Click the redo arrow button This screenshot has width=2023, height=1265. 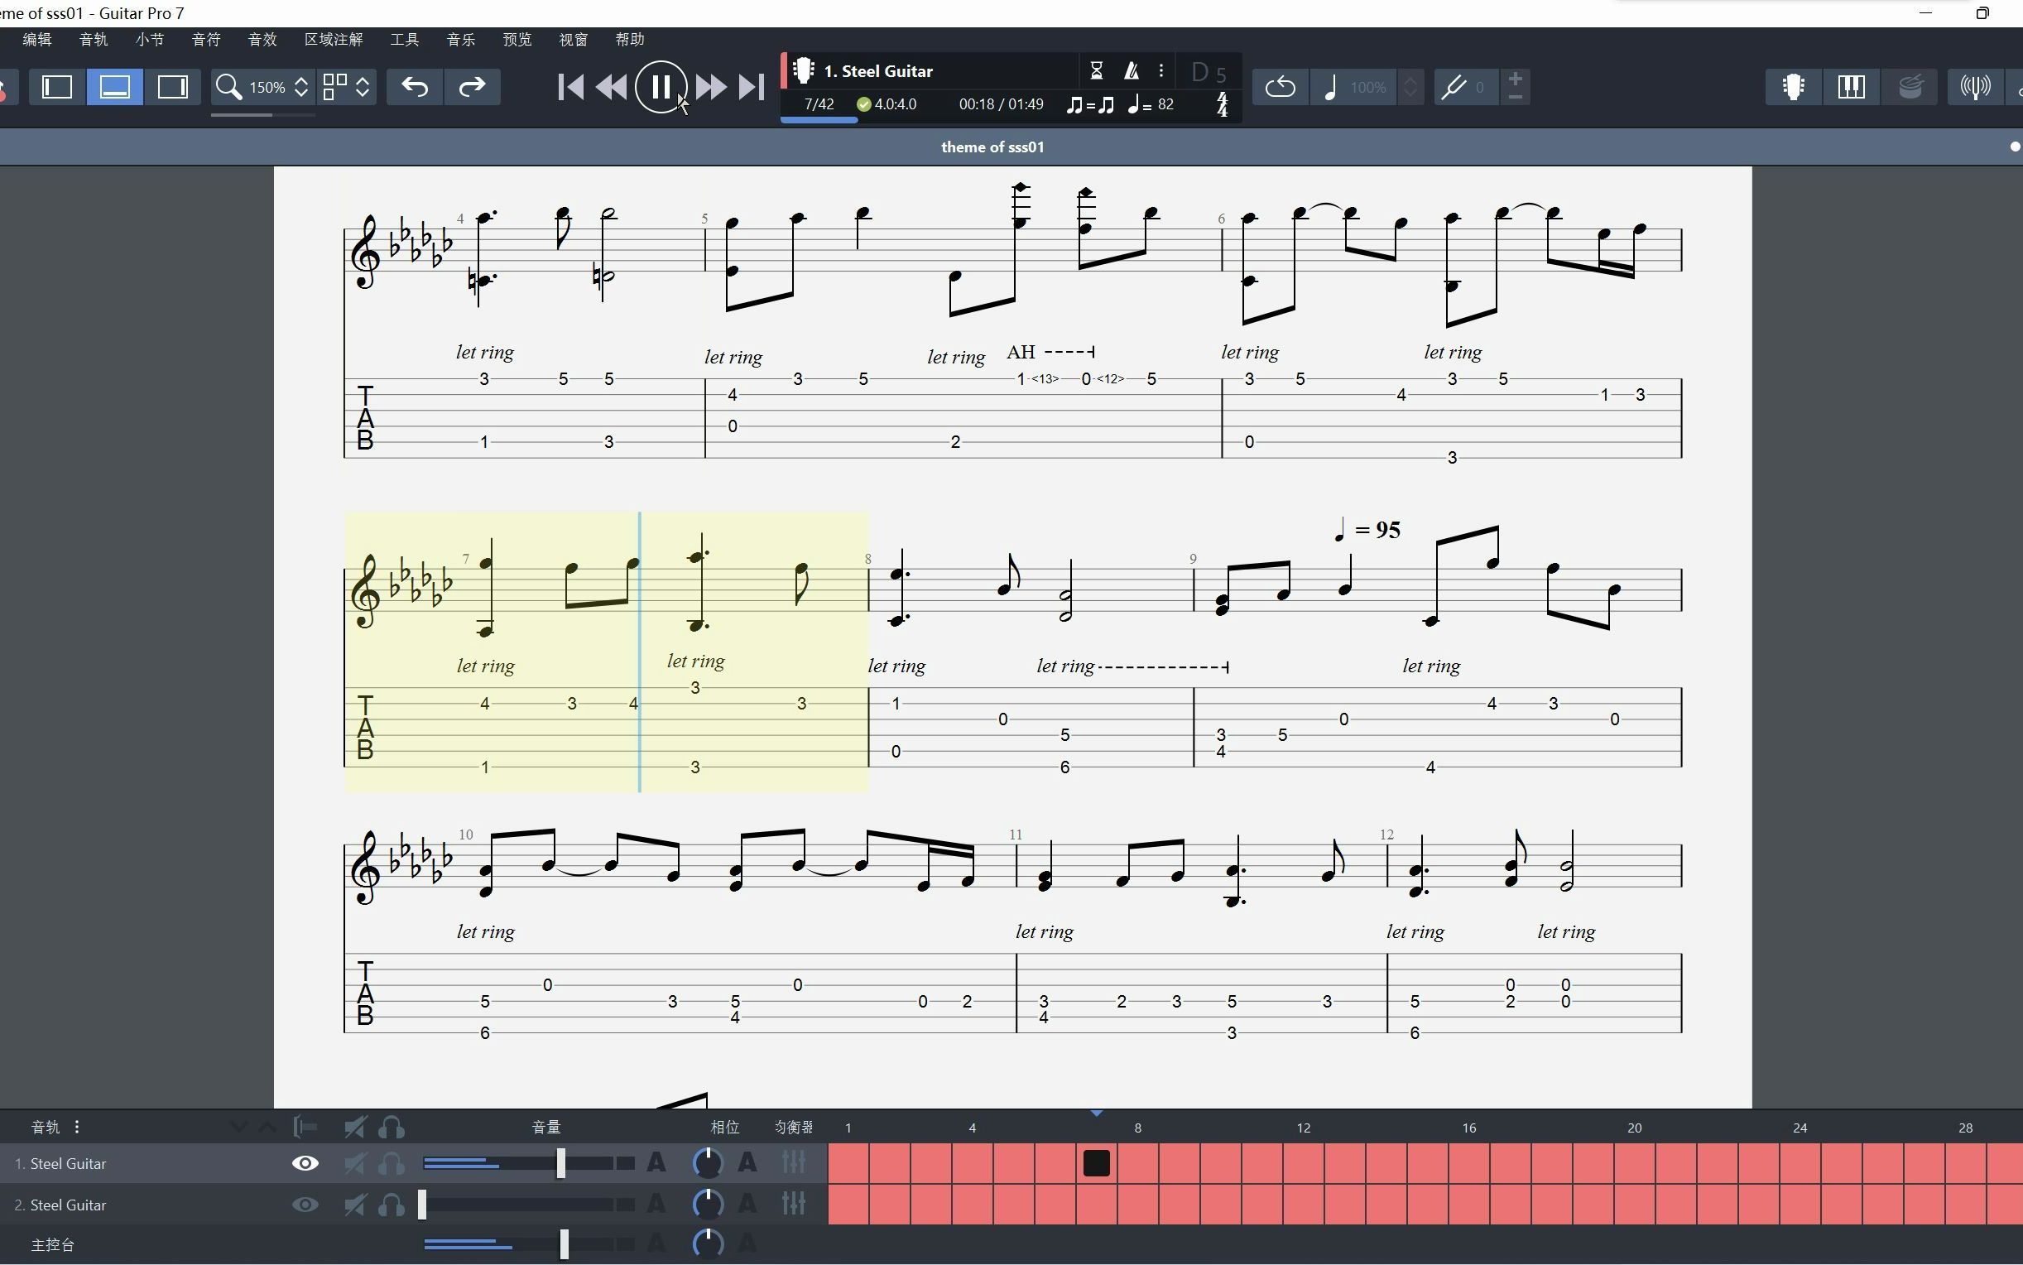472,86
